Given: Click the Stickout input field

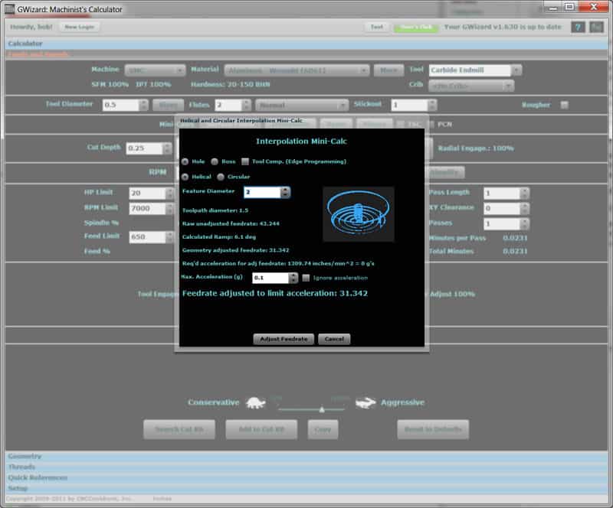Looking at the screenshot, I should [x=409, y=105].
